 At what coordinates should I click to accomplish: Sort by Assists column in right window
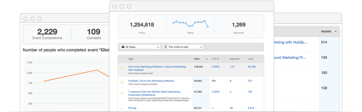tap(326, 31)
